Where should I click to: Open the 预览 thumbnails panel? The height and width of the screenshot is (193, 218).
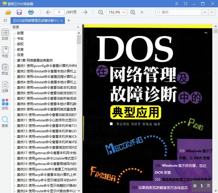point(5,69)
